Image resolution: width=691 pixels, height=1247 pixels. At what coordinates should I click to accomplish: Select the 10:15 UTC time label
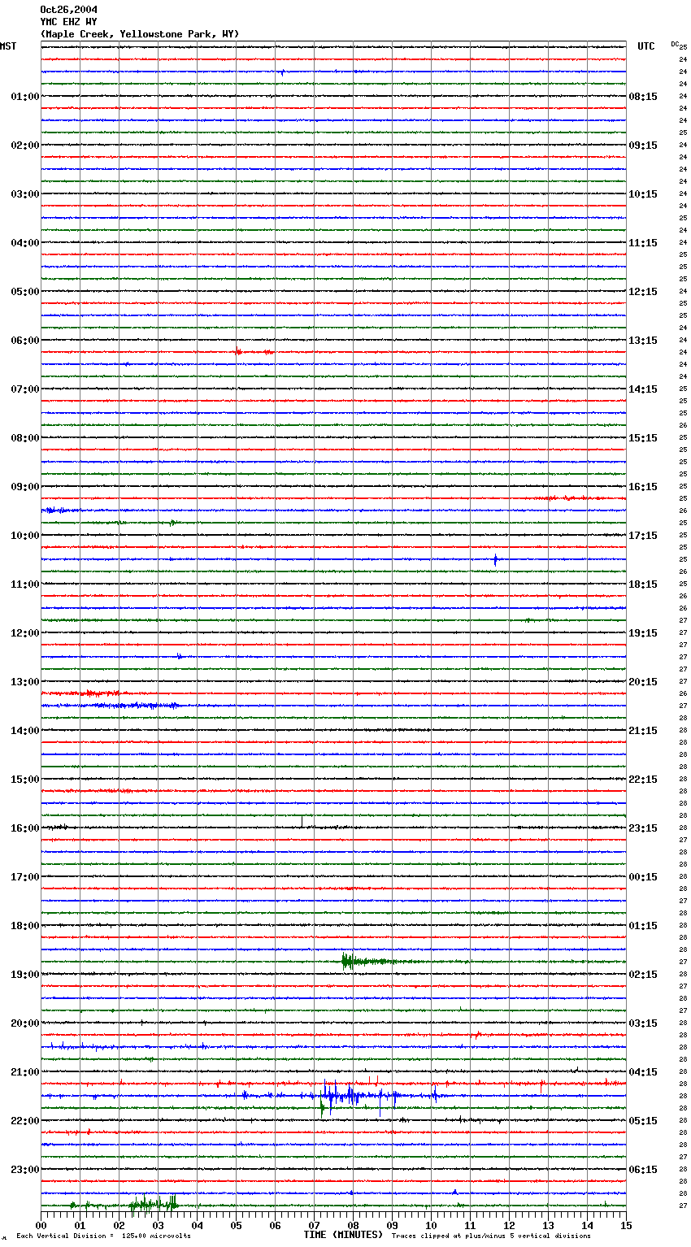pyautogui.click(x=643, y=194)
